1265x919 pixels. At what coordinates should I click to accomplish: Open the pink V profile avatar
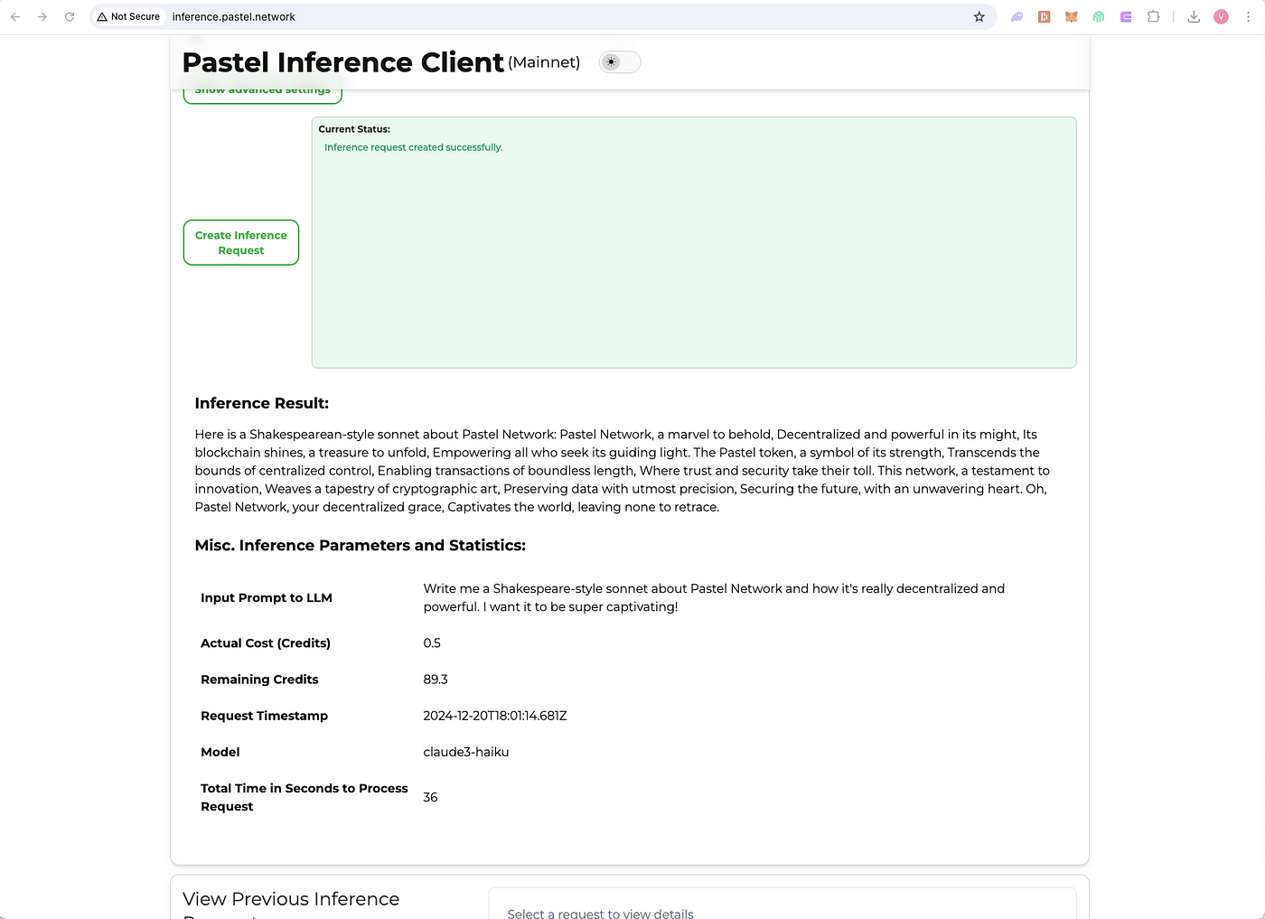(1221, 16)
